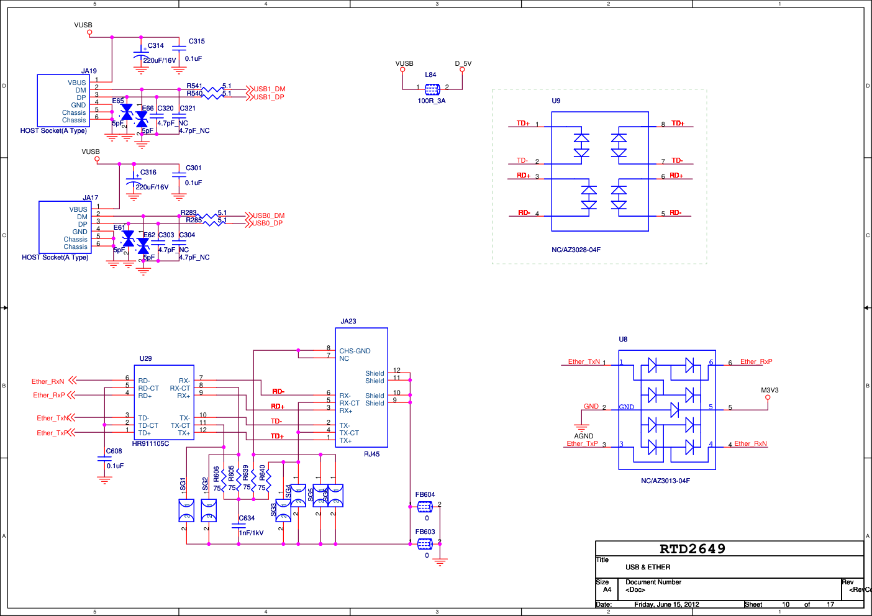
Task: Select the SG1 spark gap symbol
Action: click(186, 510)
